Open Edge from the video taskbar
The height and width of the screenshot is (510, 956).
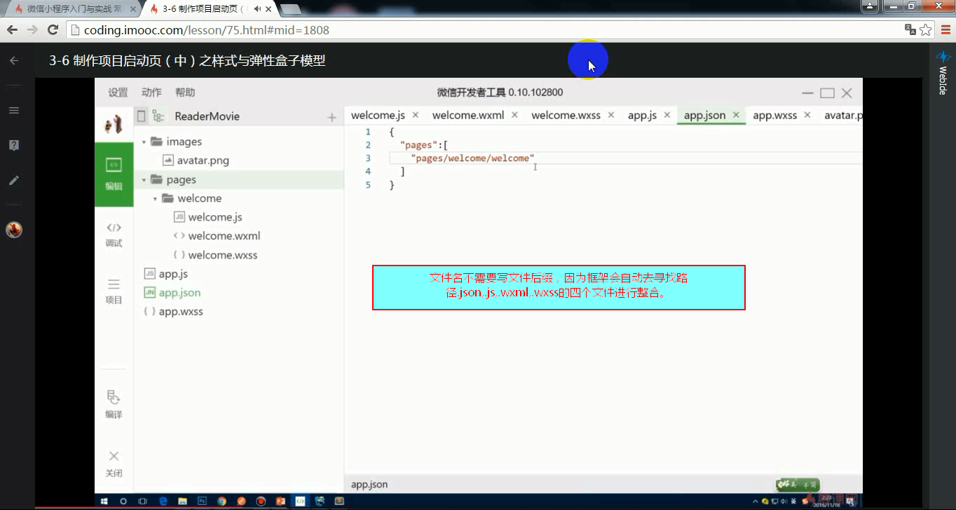(x=163, y=501)
